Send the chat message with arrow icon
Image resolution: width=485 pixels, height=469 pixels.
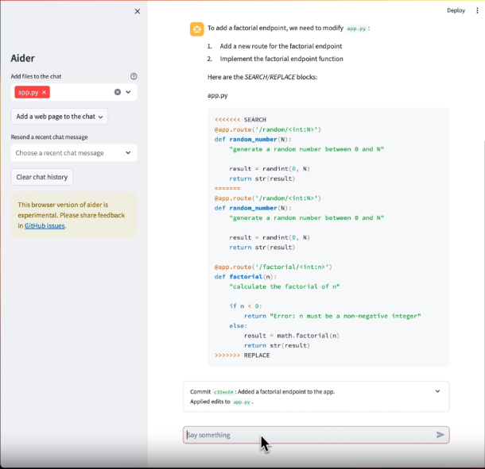[440, 435]
